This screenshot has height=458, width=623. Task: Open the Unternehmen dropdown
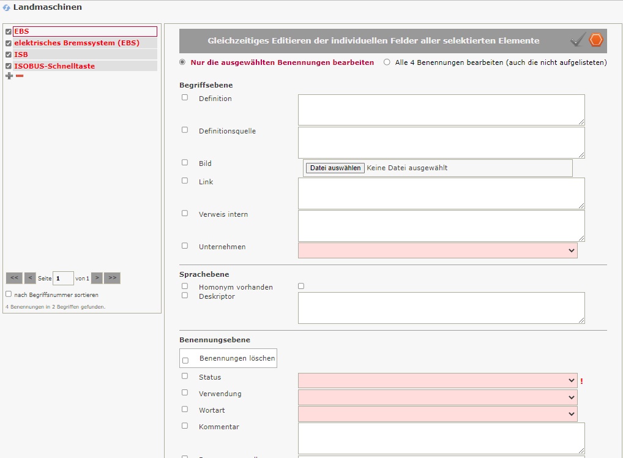438,250
